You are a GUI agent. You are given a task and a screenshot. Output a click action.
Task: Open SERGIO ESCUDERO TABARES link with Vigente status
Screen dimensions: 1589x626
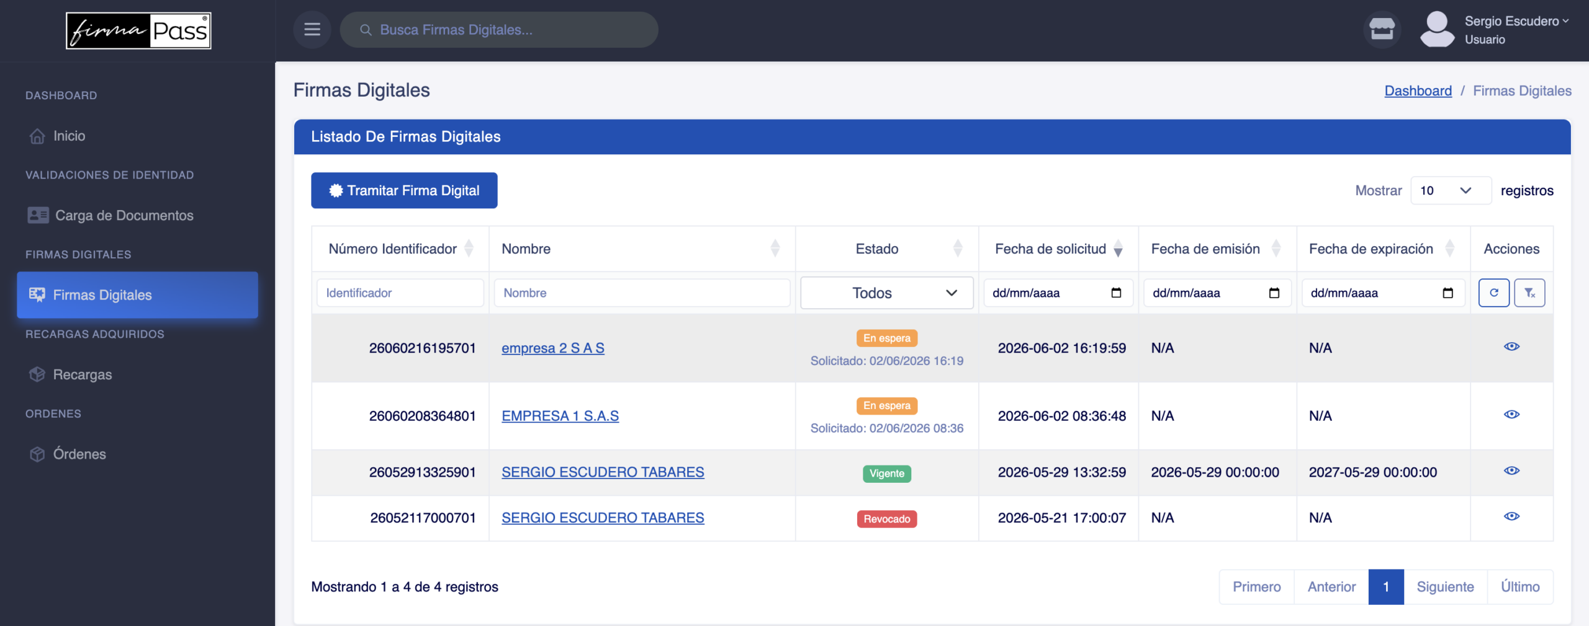click(x=603, y=472)
